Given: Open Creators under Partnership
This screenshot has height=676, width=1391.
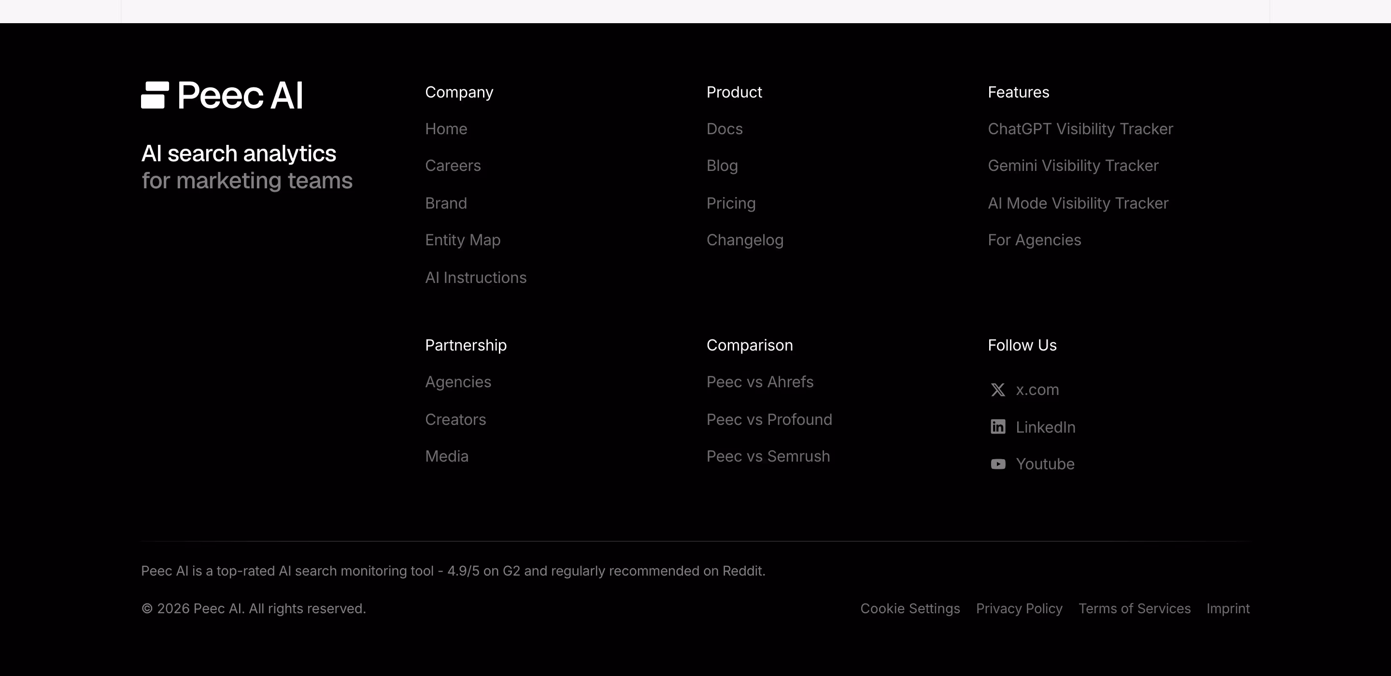Looking at the screenshot, I should coord(455,420).
